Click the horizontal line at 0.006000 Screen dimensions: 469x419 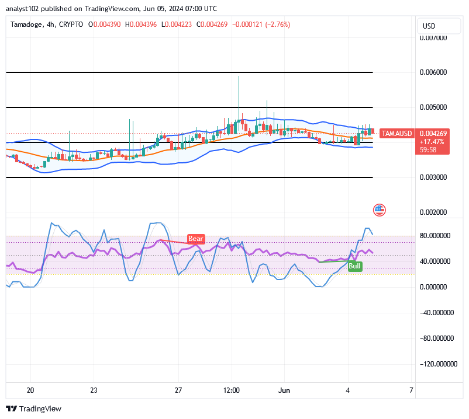[189, 72]
